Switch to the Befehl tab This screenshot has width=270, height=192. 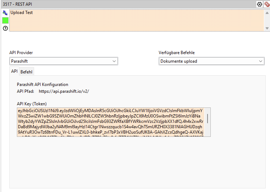coord(26,72)
